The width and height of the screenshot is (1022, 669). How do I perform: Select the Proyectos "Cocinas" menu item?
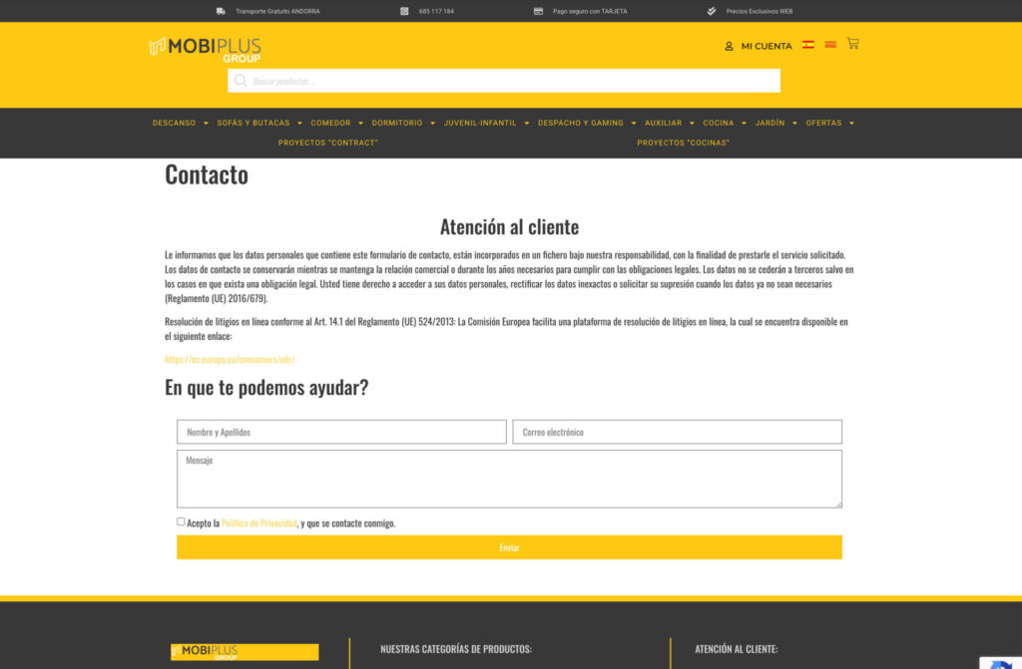[x=683, y=143]
